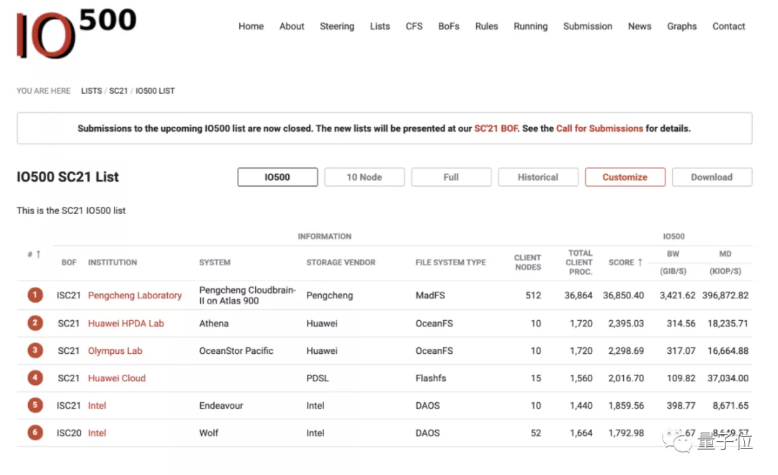Viewport: 778px width, 475px height.
Task: Download the SC21 list
Action: (711, 177)
